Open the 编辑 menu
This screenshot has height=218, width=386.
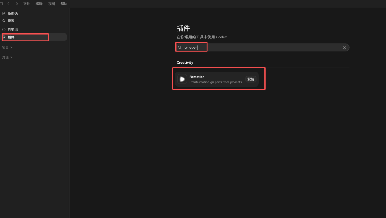(39, 4)
